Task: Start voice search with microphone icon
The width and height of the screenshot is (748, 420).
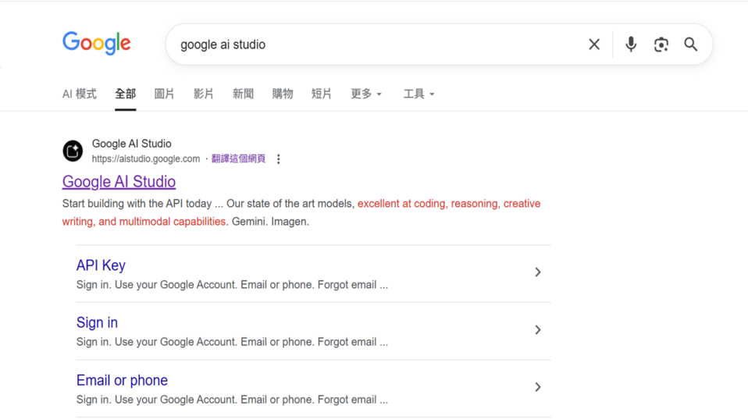Action: point(631,44)
